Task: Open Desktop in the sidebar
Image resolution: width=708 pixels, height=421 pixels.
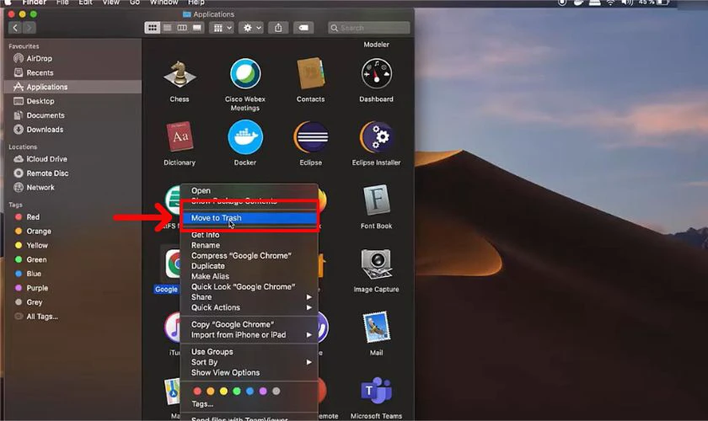Action: tap(72, 101)
